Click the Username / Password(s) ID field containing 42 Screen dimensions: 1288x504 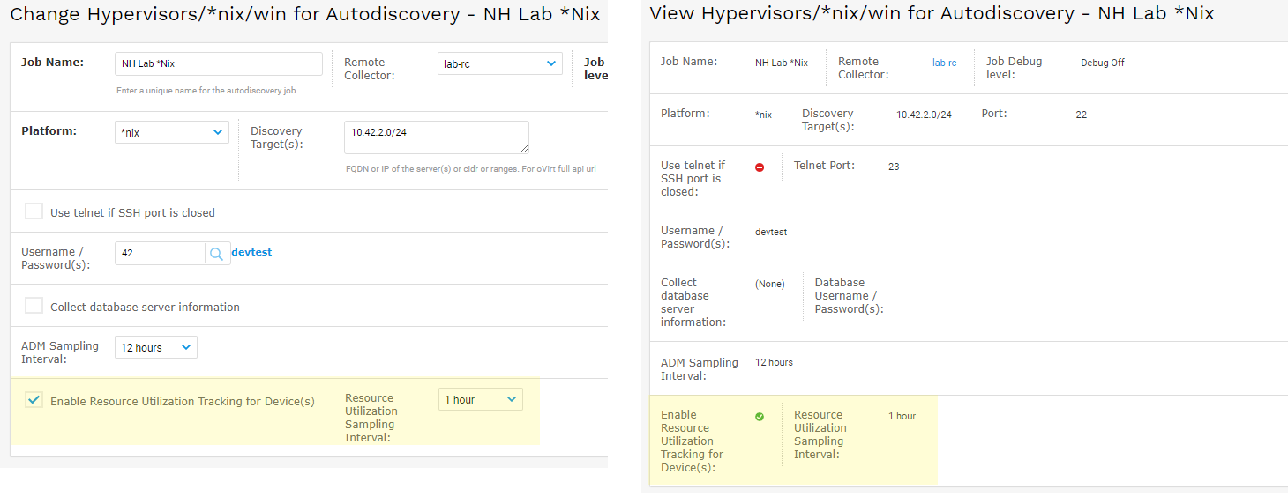click(x=160, y=254)
